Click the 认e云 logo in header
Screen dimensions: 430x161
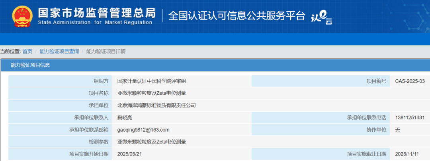(x=321, y=18)
